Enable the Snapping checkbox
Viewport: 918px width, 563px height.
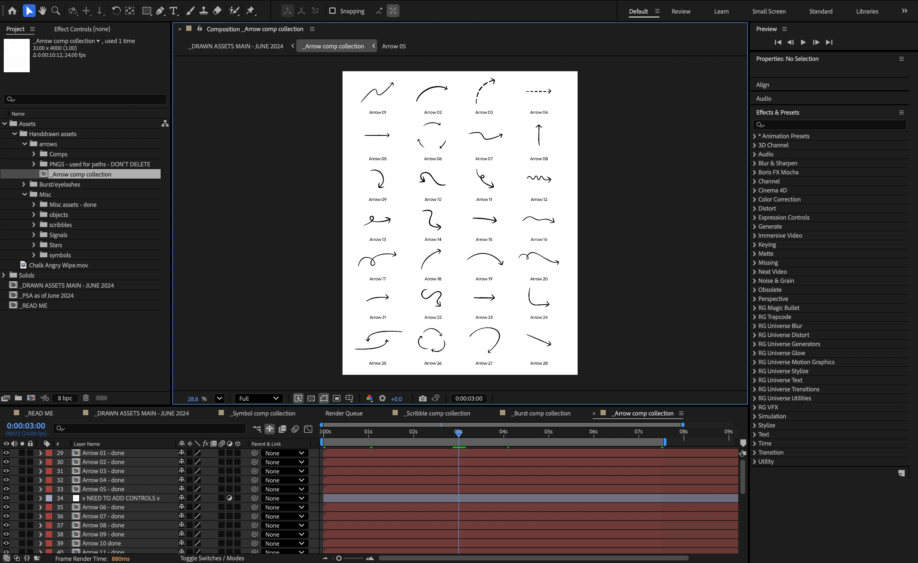click(x=332, y=11)
